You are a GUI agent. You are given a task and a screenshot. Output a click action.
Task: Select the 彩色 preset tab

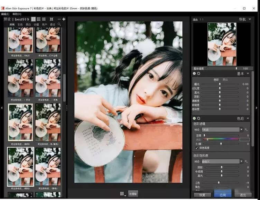click(20, 24)
